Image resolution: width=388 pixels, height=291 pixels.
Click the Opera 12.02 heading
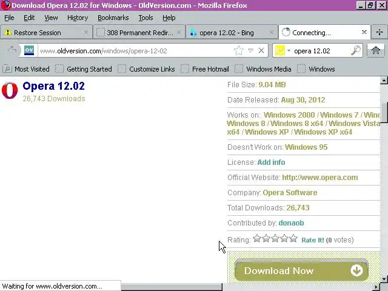tap(53, 86)
